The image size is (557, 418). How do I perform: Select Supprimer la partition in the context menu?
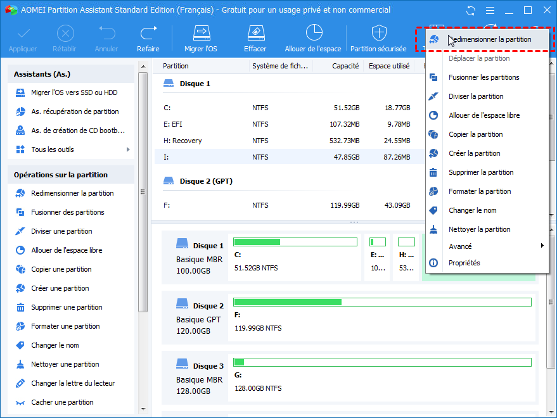(481, 172)
